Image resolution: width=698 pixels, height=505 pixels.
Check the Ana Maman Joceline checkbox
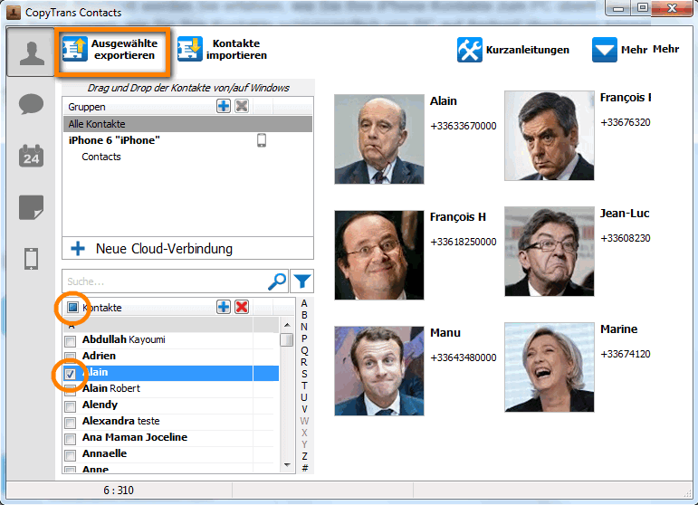[x=71, y=439]
